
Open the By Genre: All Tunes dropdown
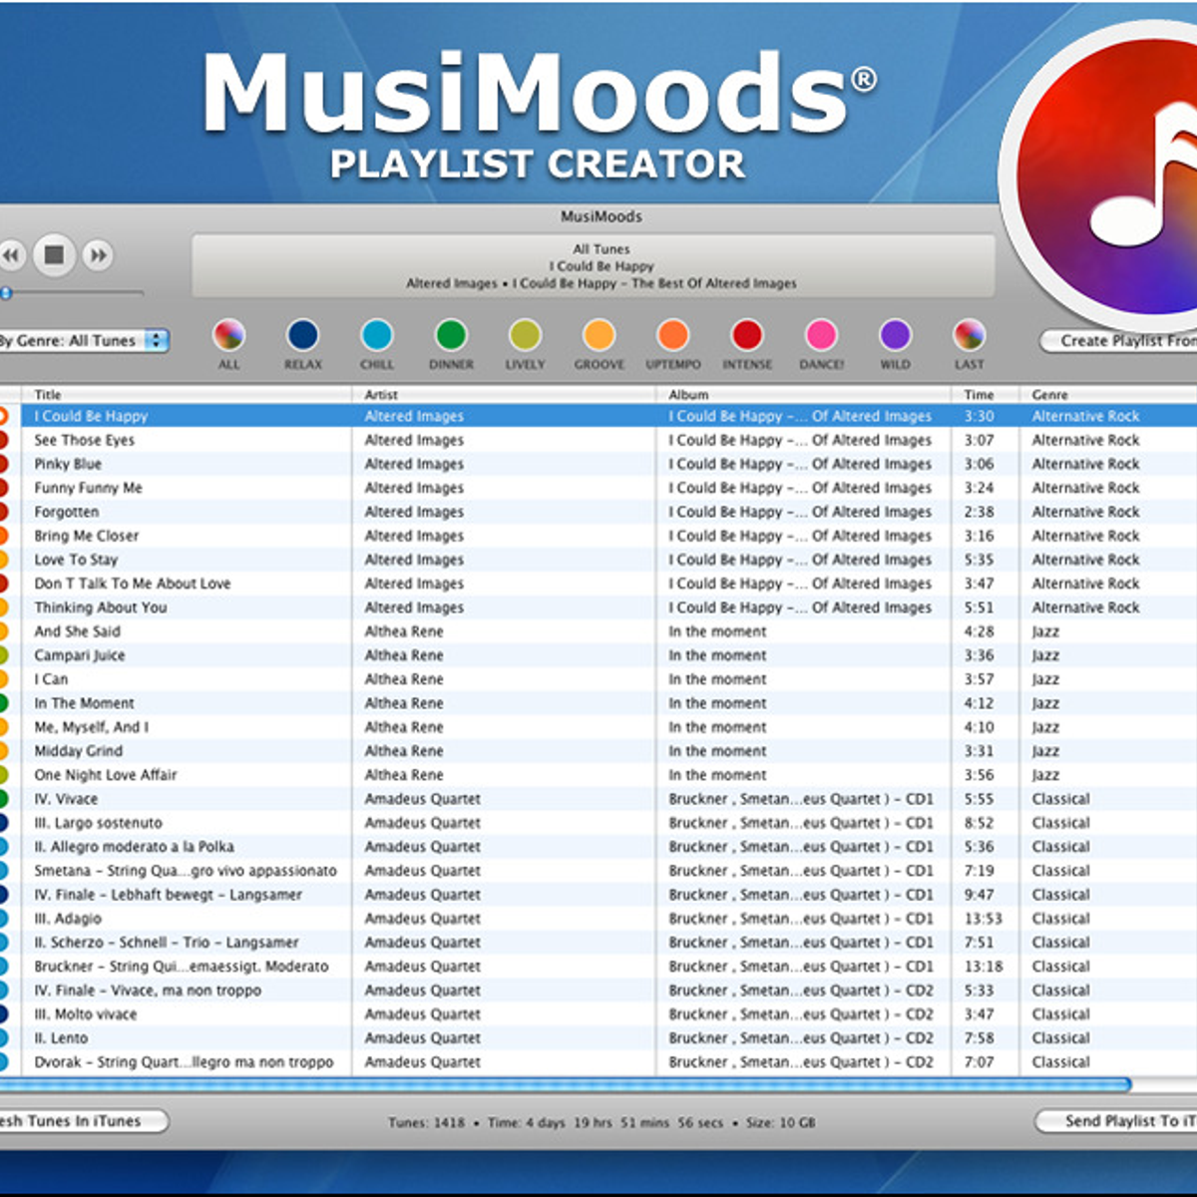coord(84,341)
